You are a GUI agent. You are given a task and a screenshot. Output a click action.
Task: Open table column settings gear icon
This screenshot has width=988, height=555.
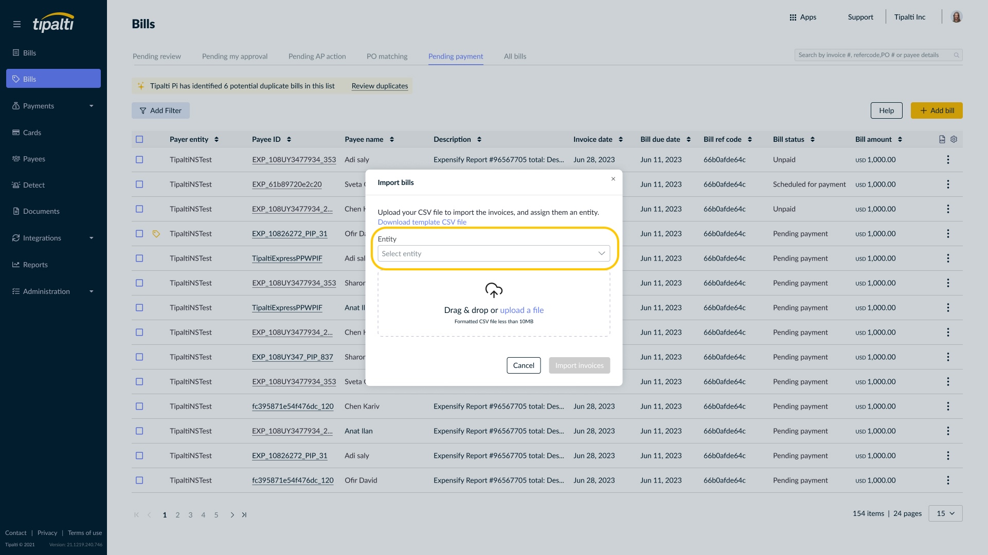tap(954, 139)
